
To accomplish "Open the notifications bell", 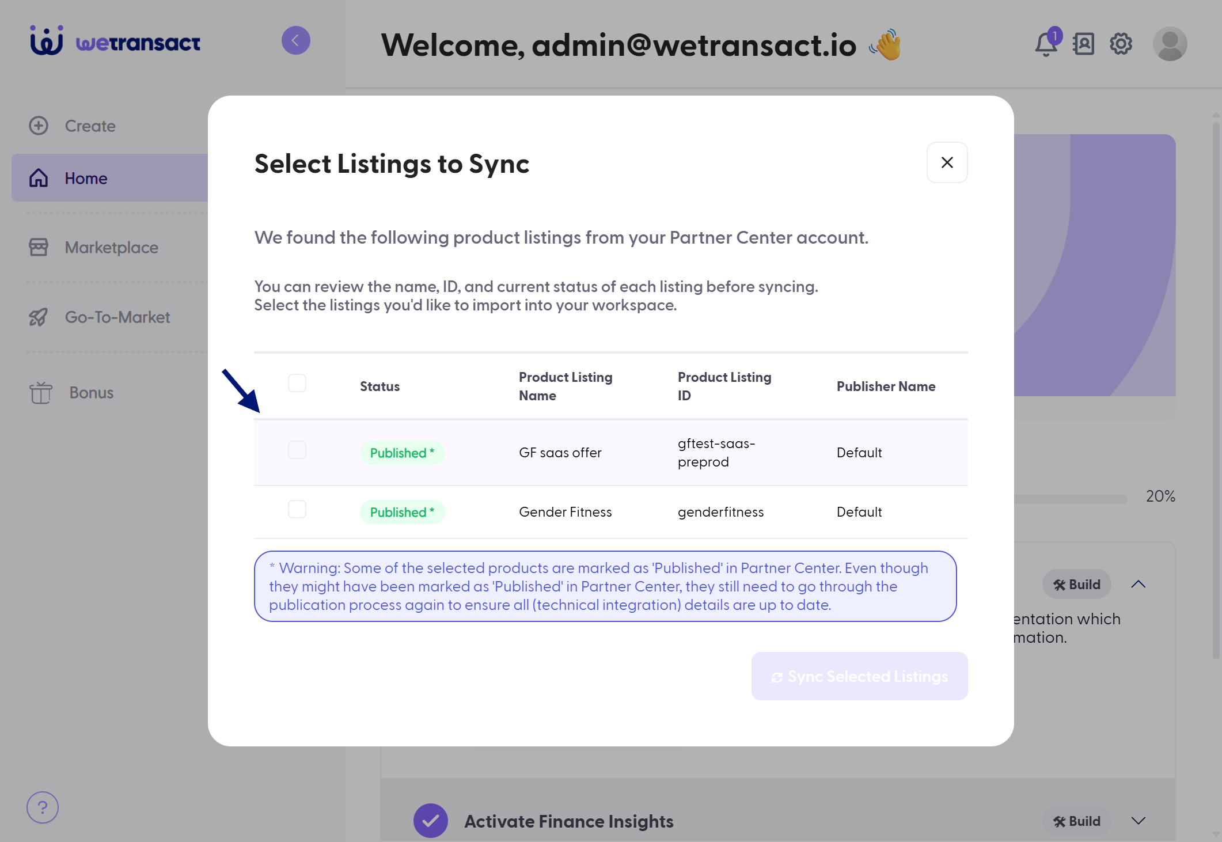I will click(1046, 43).
